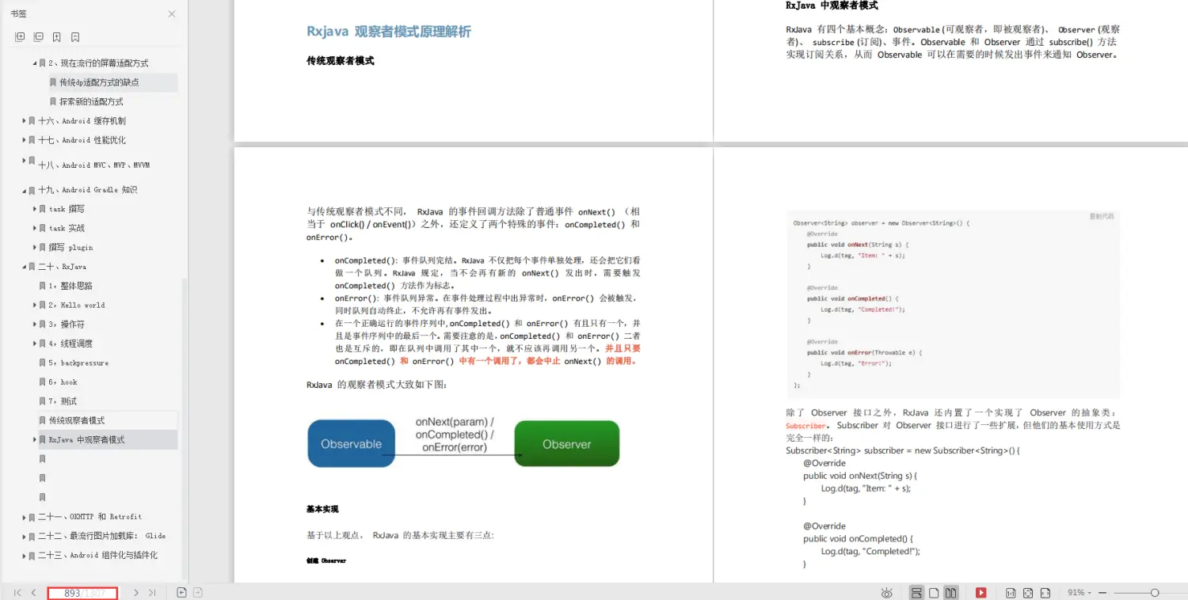The image size is (1188, 600).
Task: Click the expand all bookmarks icon
Action: (x=20, y=37)
